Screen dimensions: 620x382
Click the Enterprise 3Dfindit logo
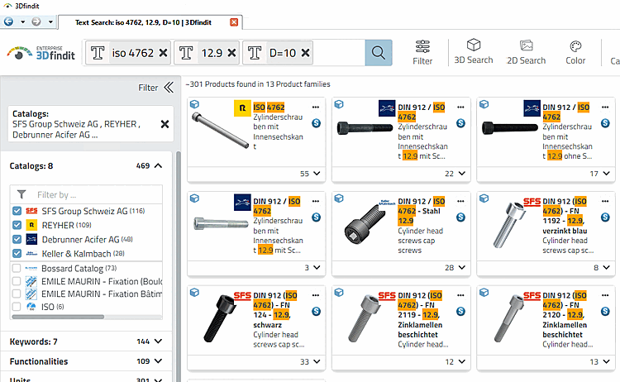41,53
